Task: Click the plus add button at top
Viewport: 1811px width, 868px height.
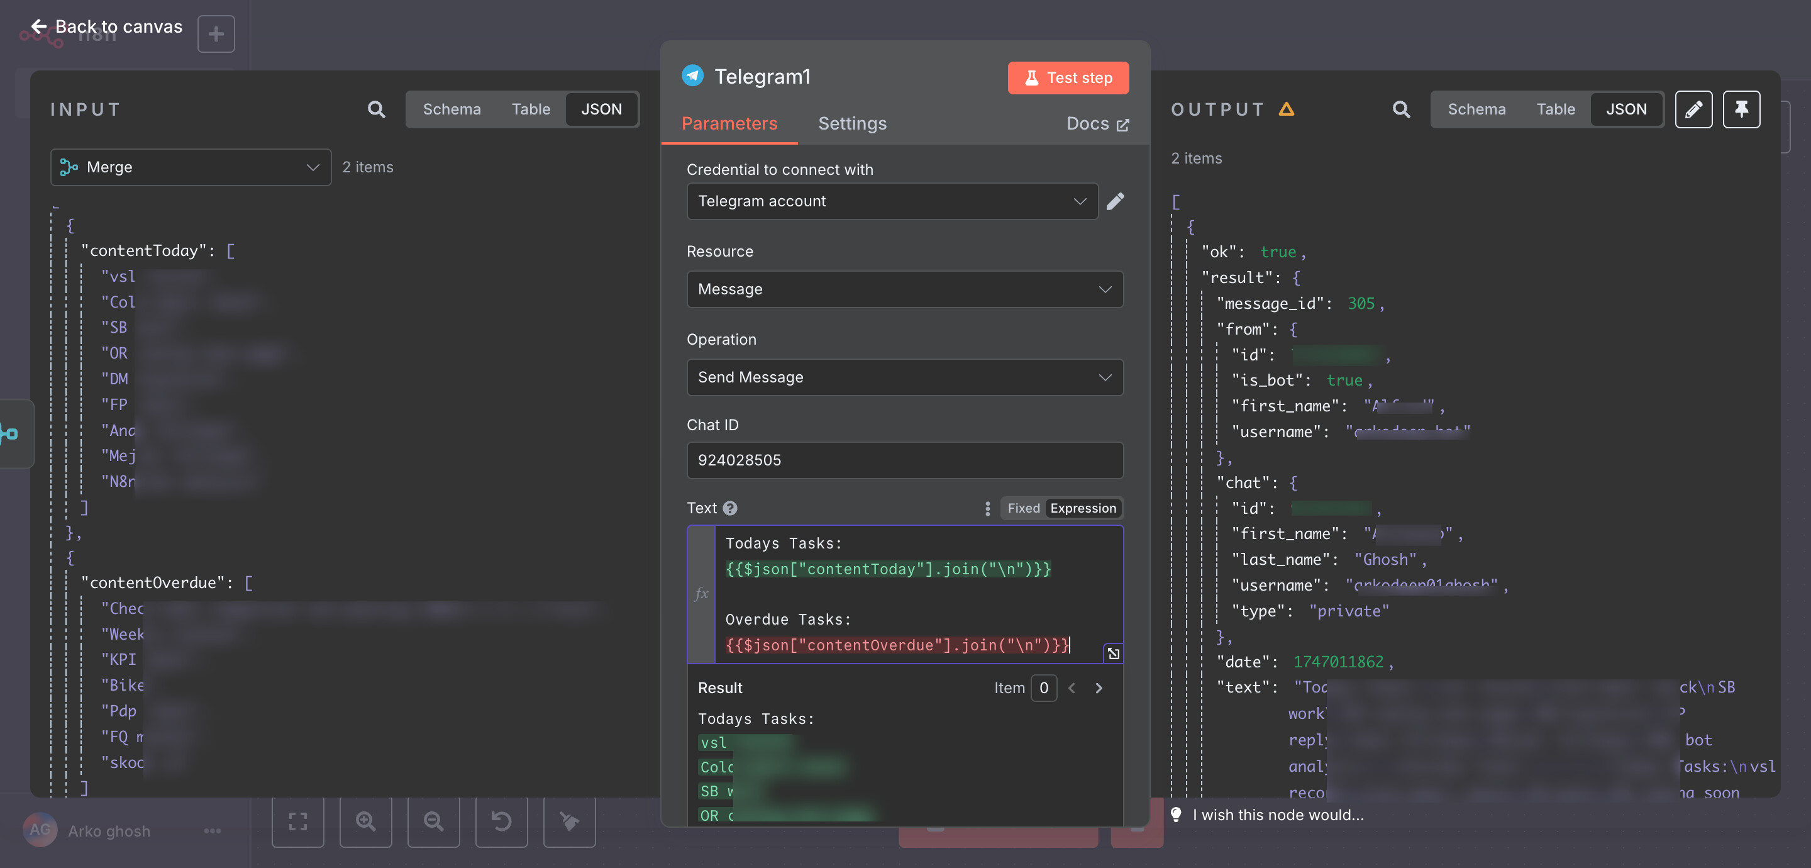Action: tap(216, 34)
